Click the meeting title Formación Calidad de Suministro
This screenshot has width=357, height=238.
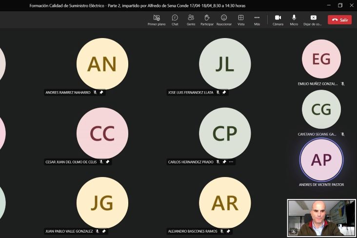[x=138, y=5]
